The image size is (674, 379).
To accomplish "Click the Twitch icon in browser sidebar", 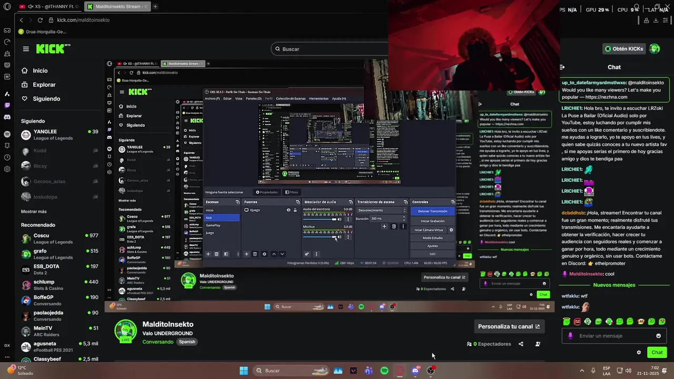I will pyautogui.click(x=7, y=105).
